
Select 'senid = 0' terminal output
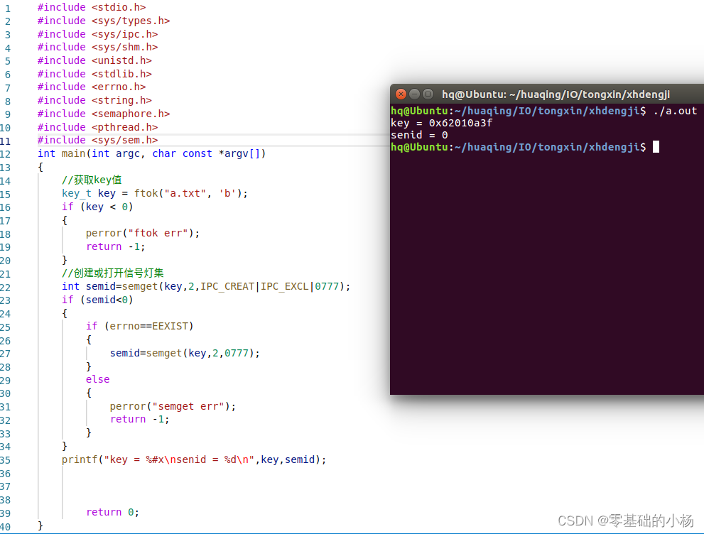419,135
